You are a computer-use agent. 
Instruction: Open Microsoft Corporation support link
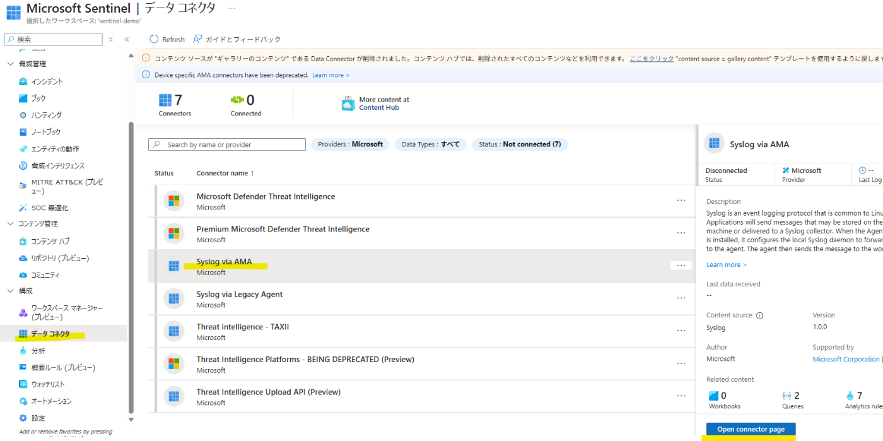(846, 359)
